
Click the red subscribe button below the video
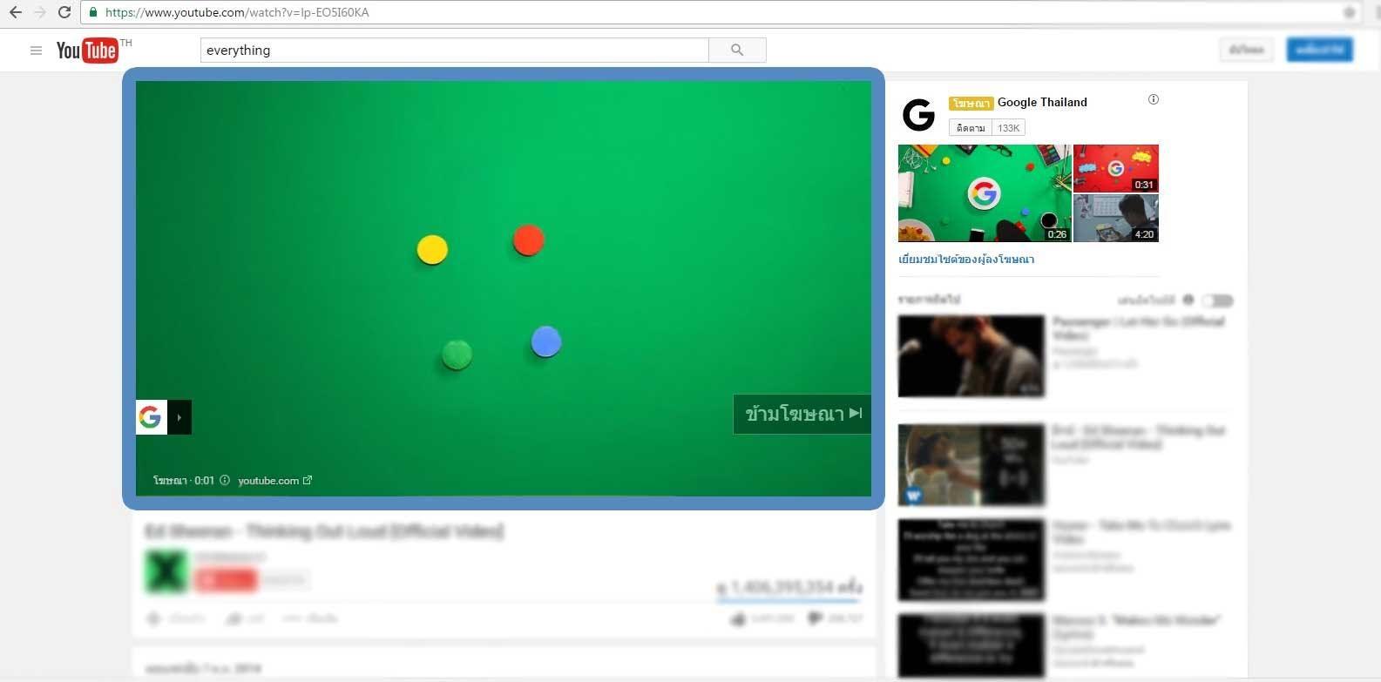coord(226,579)
